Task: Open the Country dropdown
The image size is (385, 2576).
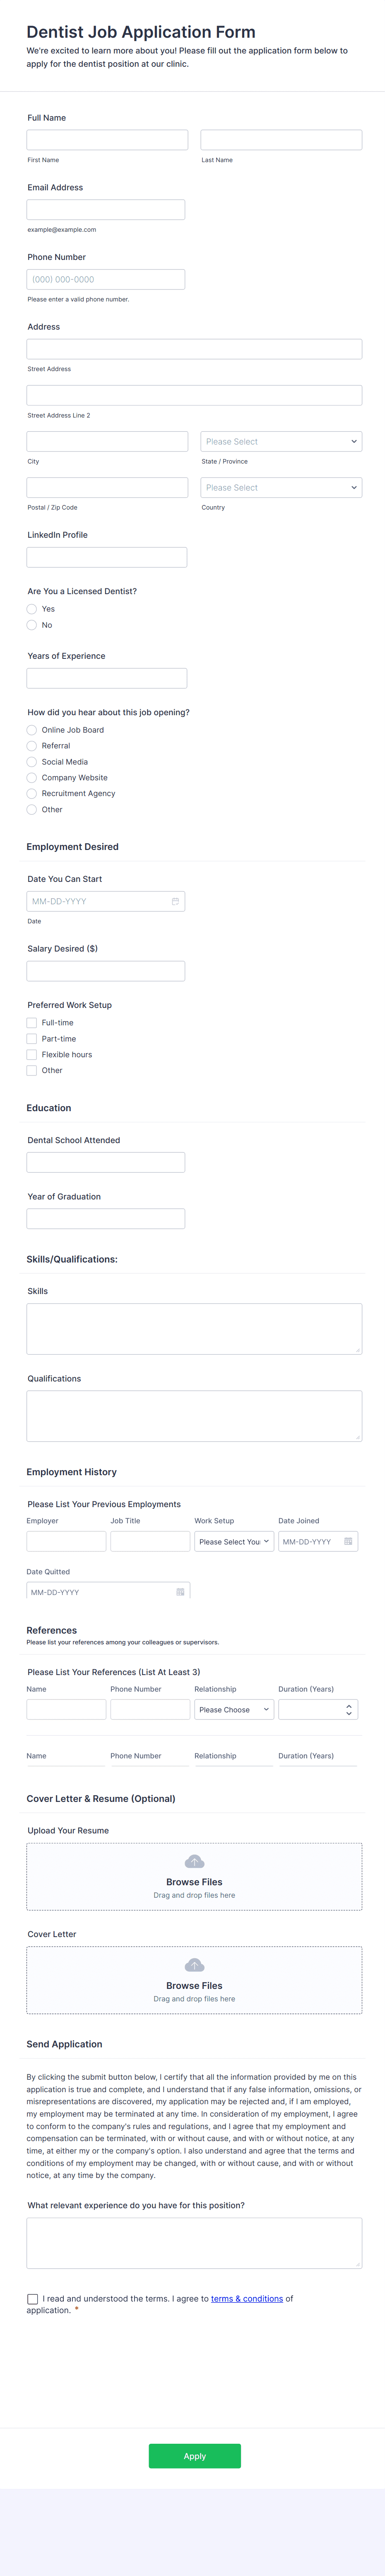Action: tap(280, 487)
